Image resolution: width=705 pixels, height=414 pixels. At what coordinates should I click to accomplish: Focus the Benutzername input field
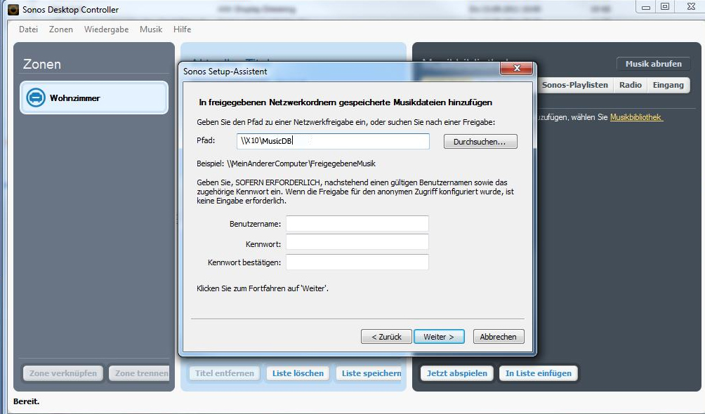coord(357,223)
